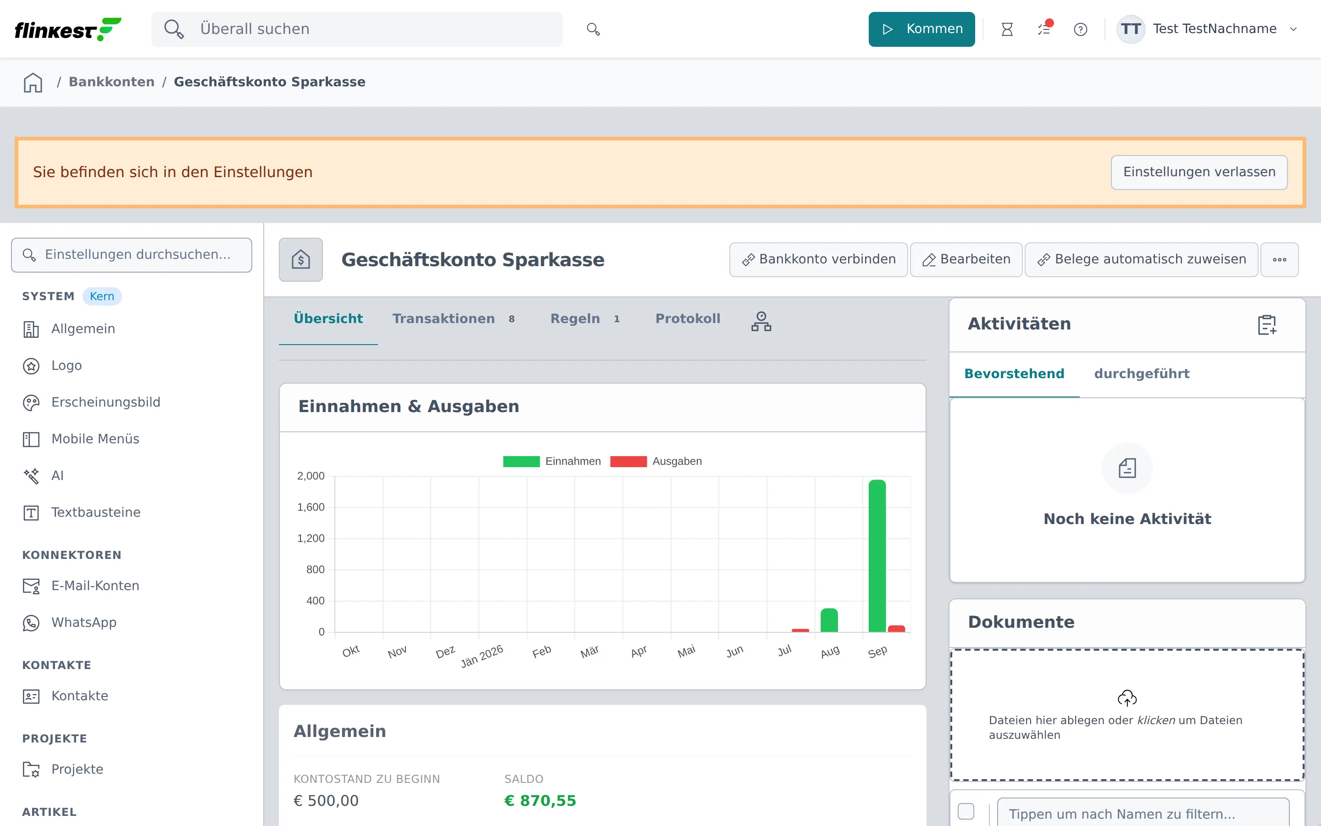The height and width of the screenshot is (826, 1321).
Task: Switch to the Regeln tab
Action: coord(585,318)
